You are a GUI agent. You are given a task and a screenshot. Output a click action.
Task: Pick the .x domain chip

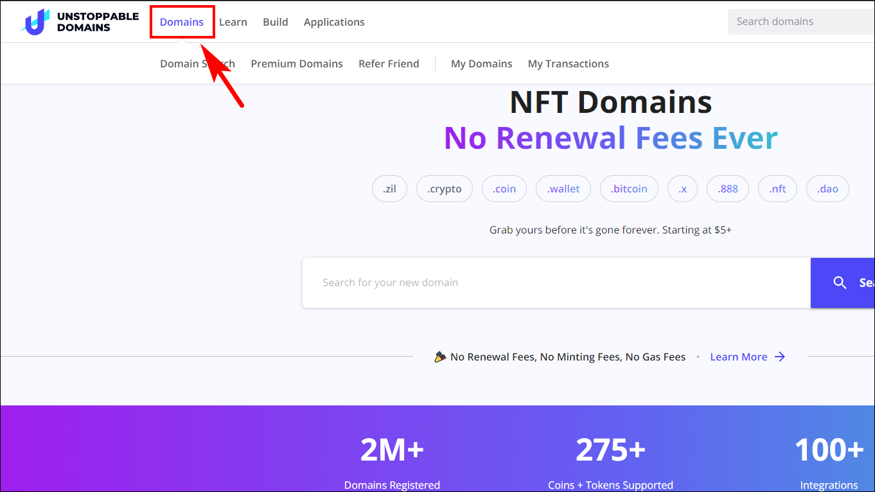[x=682, y=189]
